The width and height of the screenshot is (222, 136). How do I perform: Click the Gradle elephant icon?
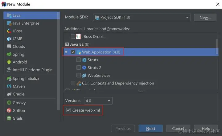pyautogui.click(x=9, y=94)
